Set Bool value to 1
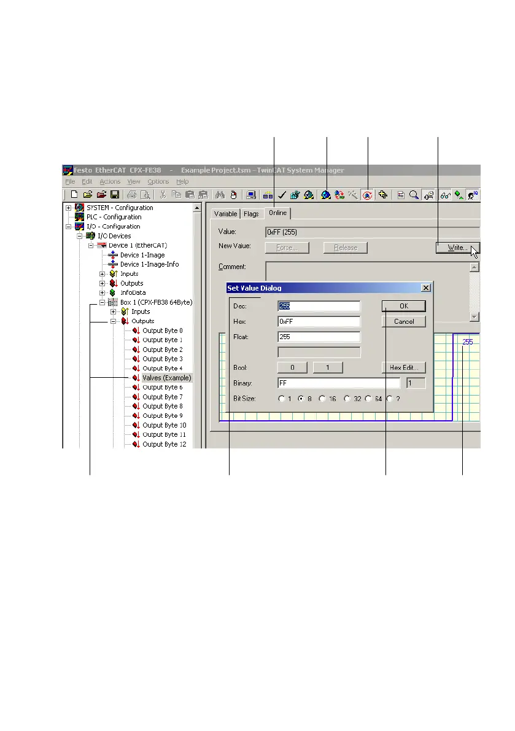Image resolution: width=515 pixels, height=731 pixels. click(x=328, y=367)
